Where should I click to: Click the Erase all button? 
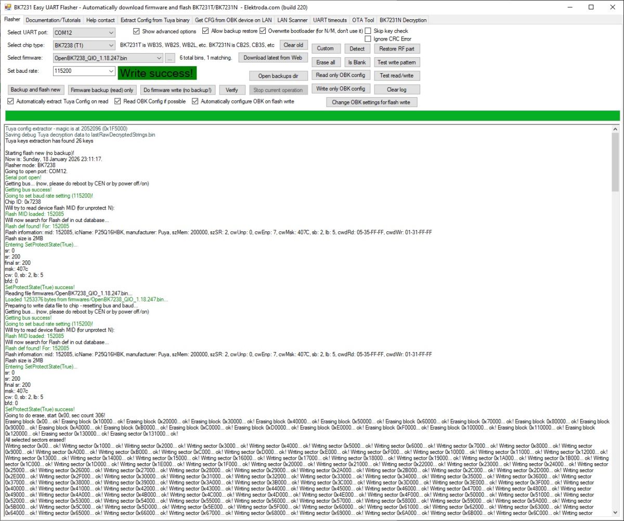click(326, 62)
